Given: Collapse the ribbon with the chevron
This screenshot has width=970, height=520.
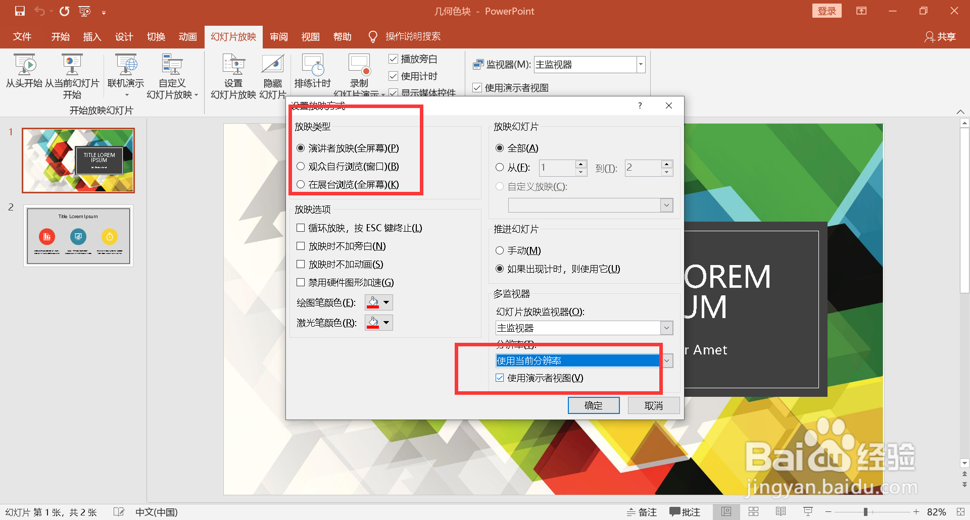Looking at the screenshot, I should 960,112.
